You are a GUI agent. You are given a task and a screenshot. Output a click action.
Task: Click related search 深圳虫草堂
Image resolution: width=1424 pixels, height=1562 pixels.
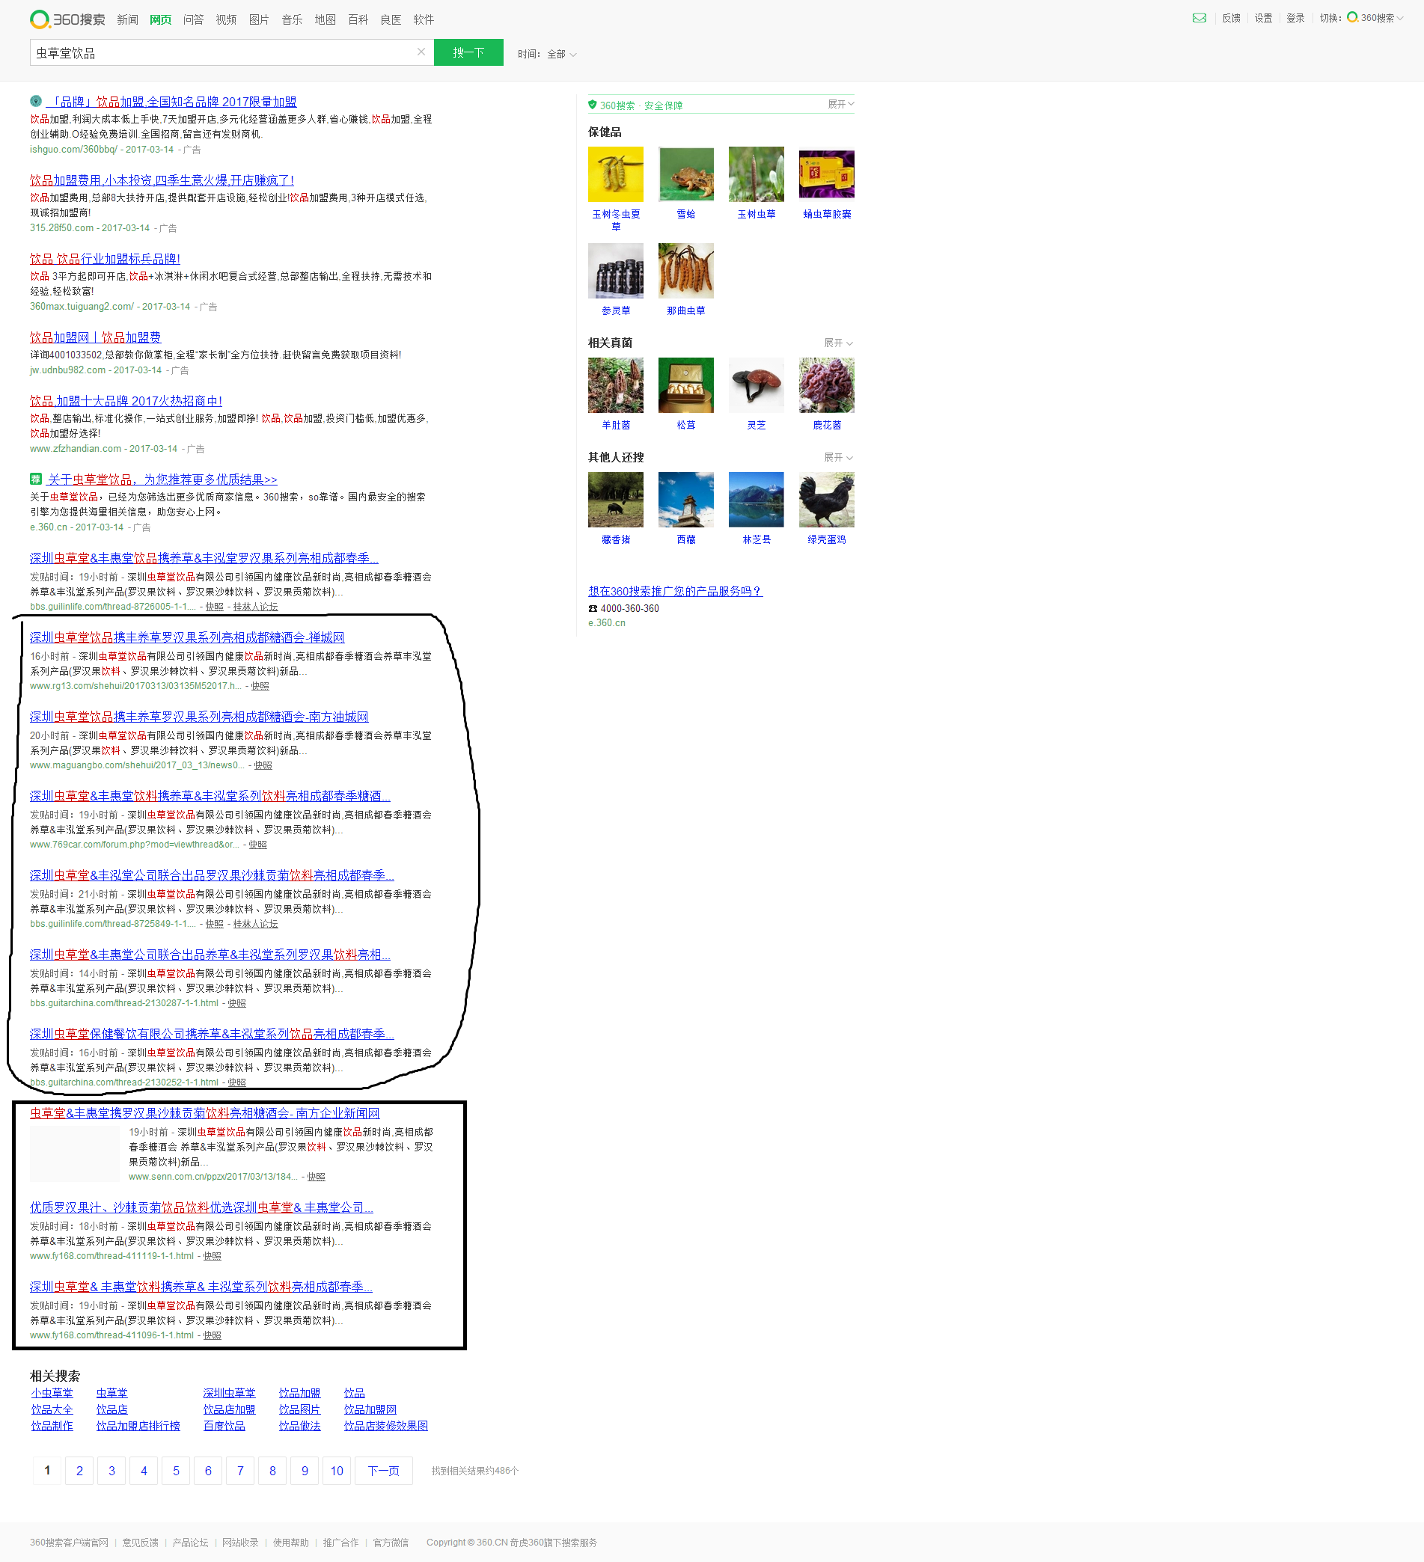pyautogui.click(x=229, y=1393)
